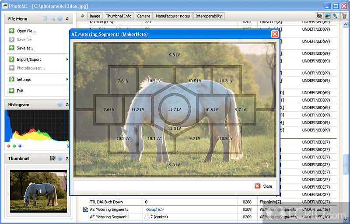The width and height of the screenshot is (350, 224).
Task: Switch to the Camera tab
Action: pyautogui.click(x=143, y=16)
